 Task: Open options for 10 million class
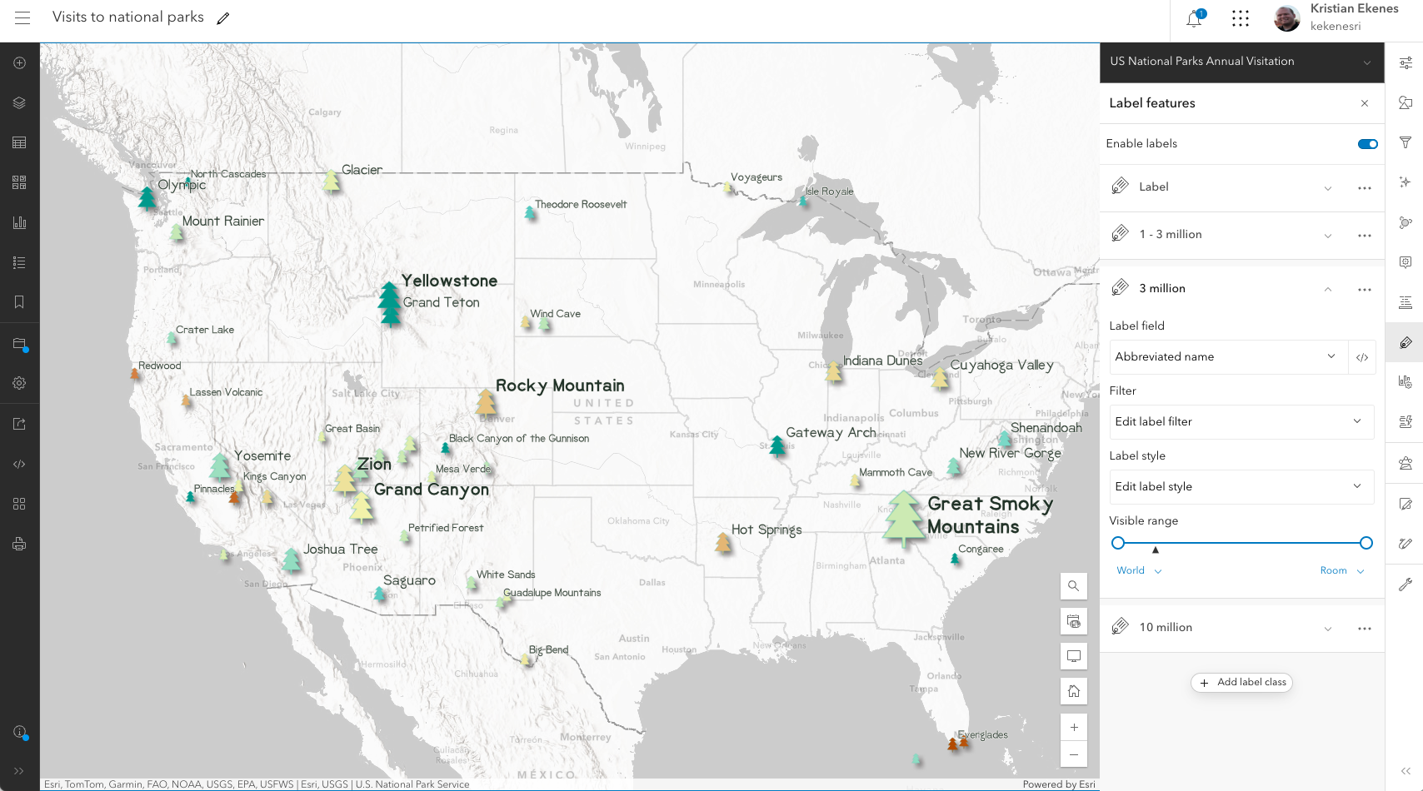[x=1365, y=629]
